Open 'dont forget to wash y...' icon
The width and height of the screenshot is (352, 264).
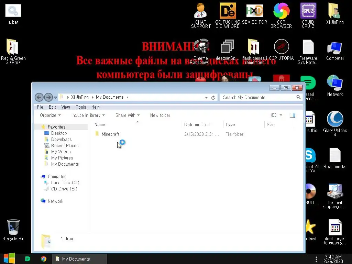point(335,232)
